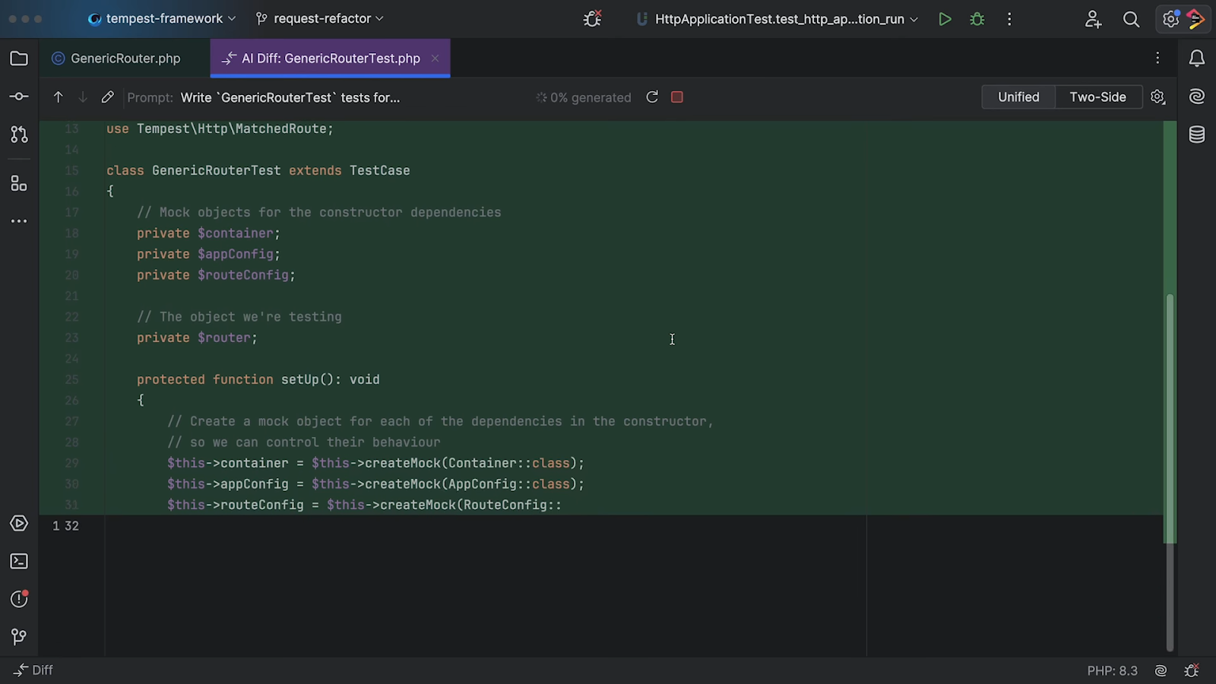The width and height of the screenshot is (1216, 684).
Task: Open the AI Assistant spiral icon in right sidebar
Action: click(1197, 97)
